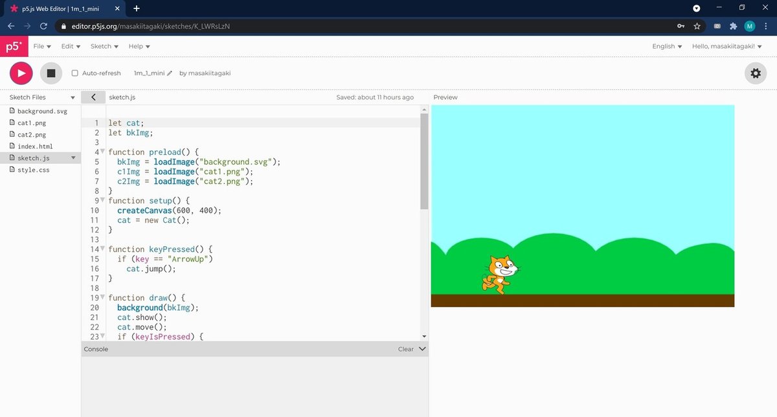Image resolution: width=777 pixels, height=417 pixels.
Task: Edit sketch name using pencil icon
Action: (170, 73)
